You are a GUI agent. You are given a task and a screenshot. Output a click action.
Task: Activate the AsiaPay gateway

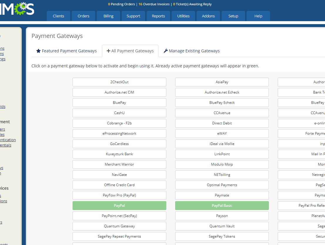(x=222, y=82)
